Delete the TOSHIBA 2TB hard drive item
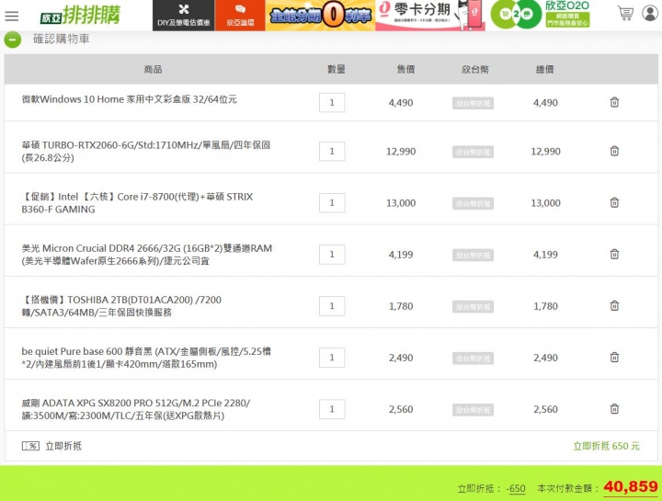The height and width of the screenshot is (501, 662). pyautogui.click(x=614, y=305)
